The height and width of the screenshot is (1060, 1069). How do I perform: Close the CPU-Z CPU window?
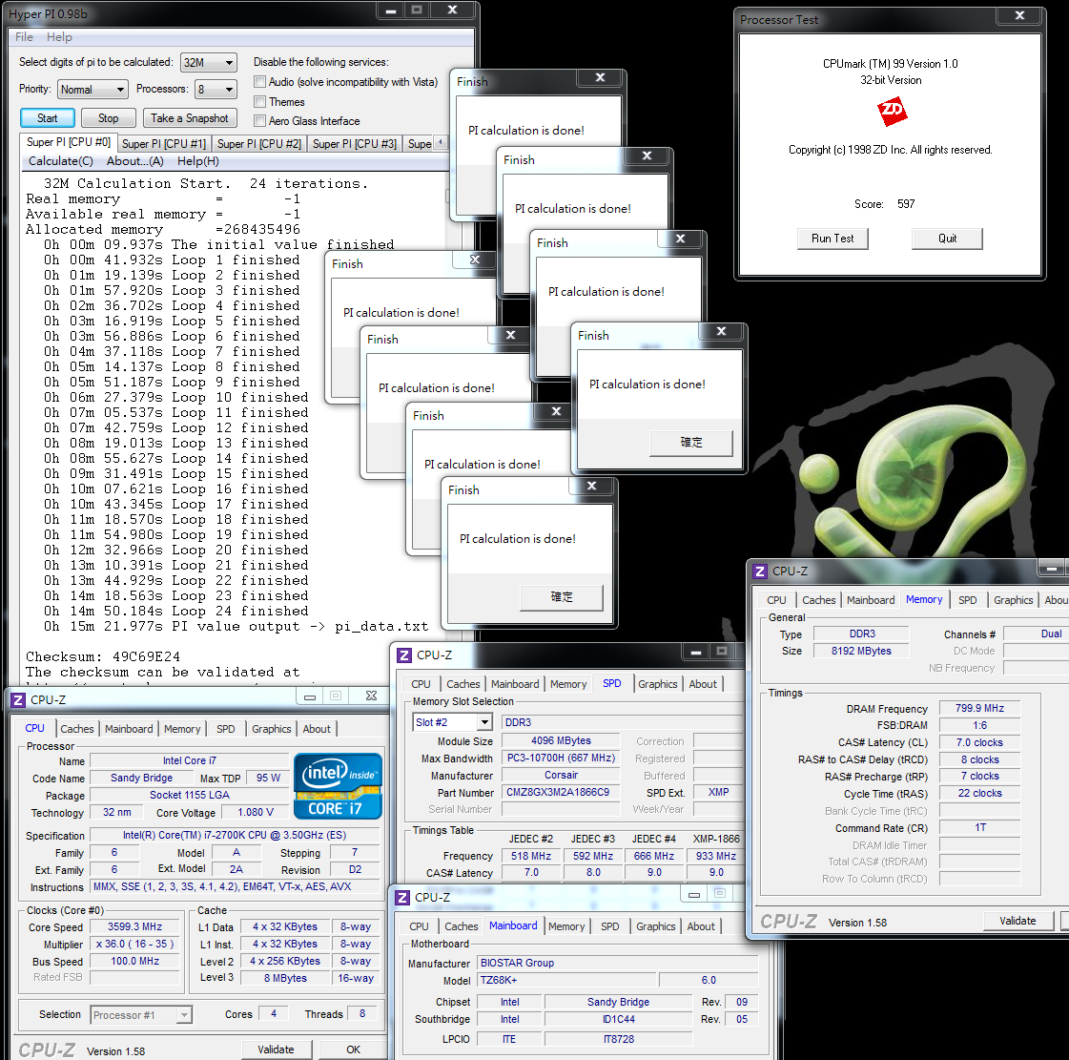371,696
